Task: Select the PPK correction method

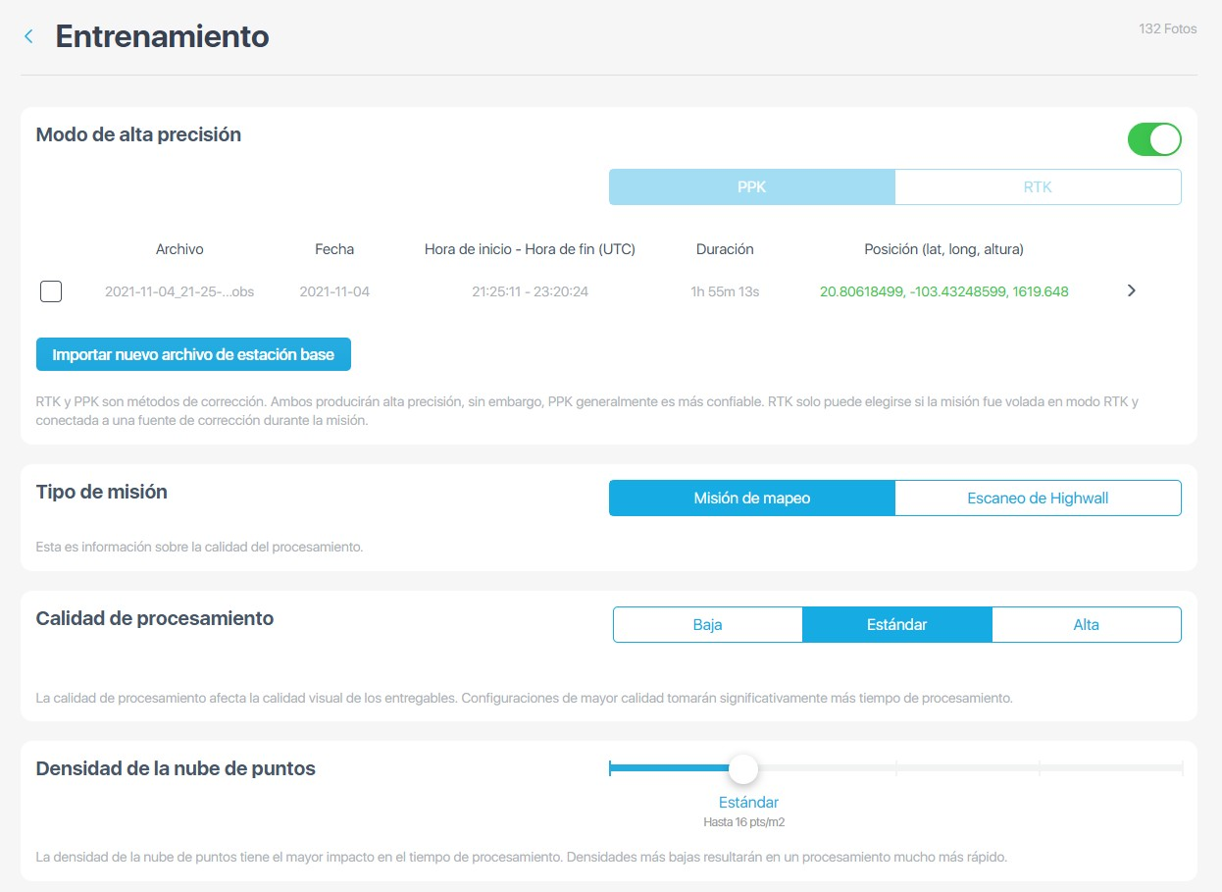Action: coord(751,186)
